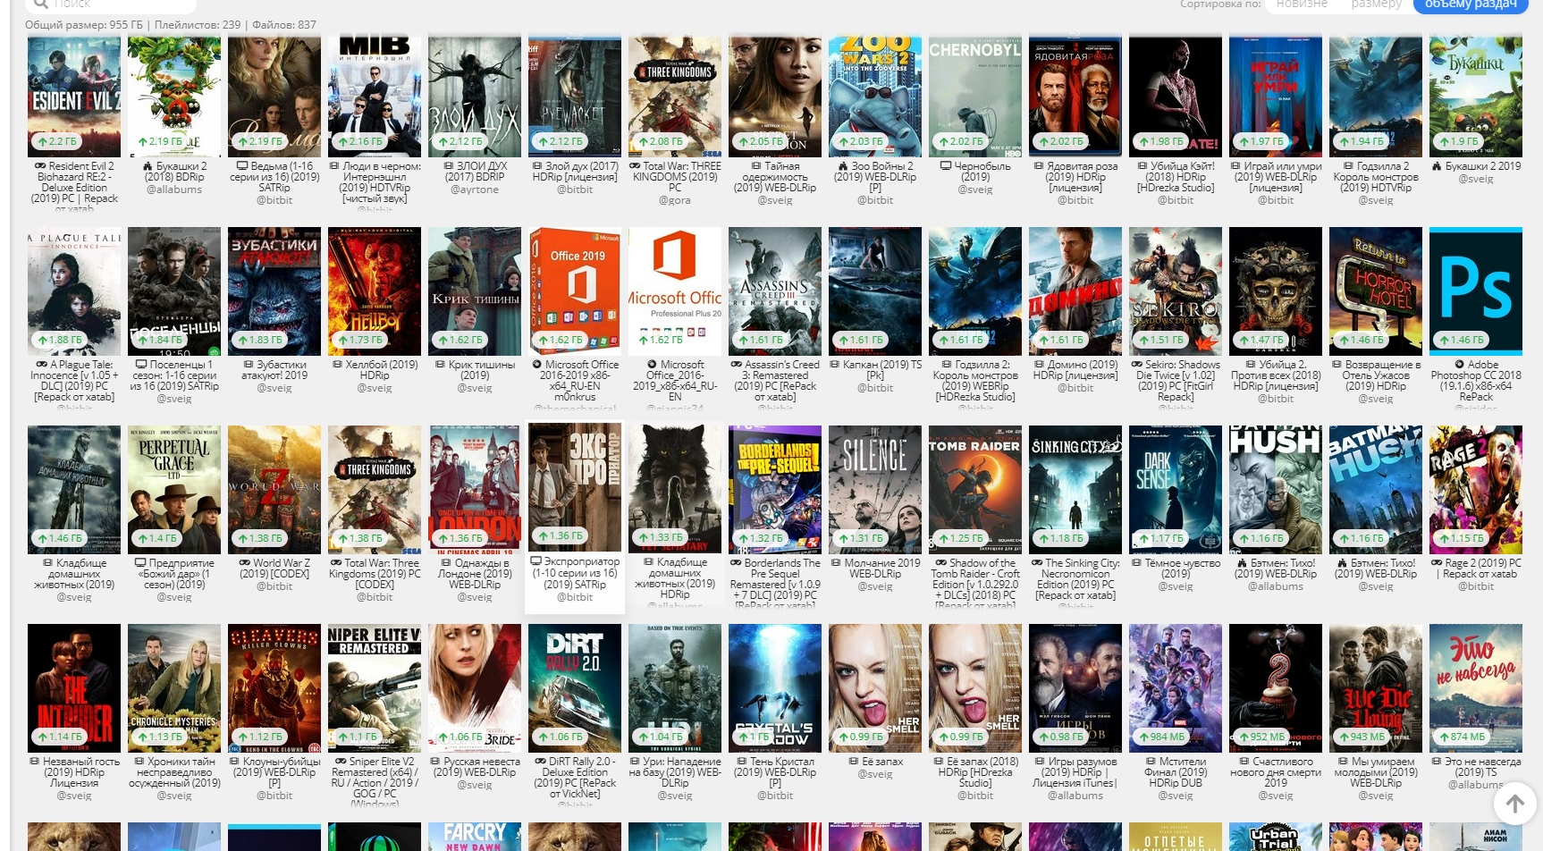Click the TV icon before Предприятие «Божий дар»
Image resolution: width=1543 pixels, height=851 pixels.
(140, 563)
